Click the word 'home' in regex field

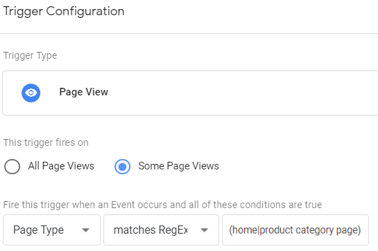(x=245, y=230)
